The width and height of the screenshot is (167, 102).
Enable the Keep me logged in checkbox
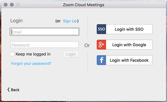[12, 54]
